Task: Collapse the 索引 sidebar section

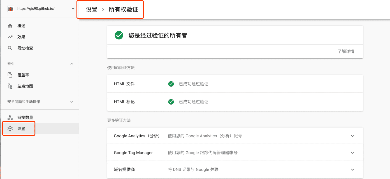Action: pyautogui.click(x=72, y=64)
